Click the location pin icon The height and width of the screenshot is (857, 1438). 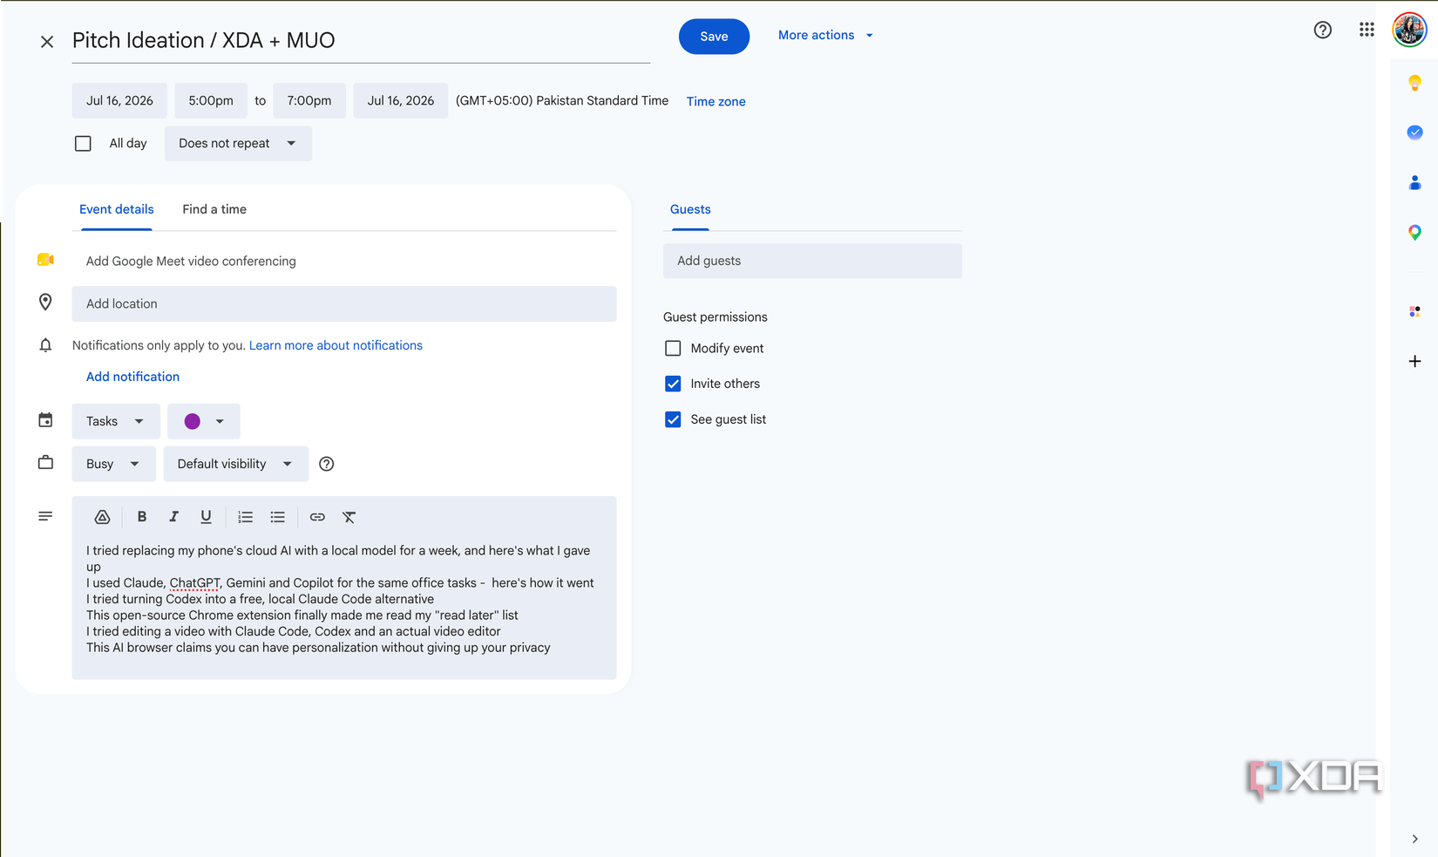point(45,303)
